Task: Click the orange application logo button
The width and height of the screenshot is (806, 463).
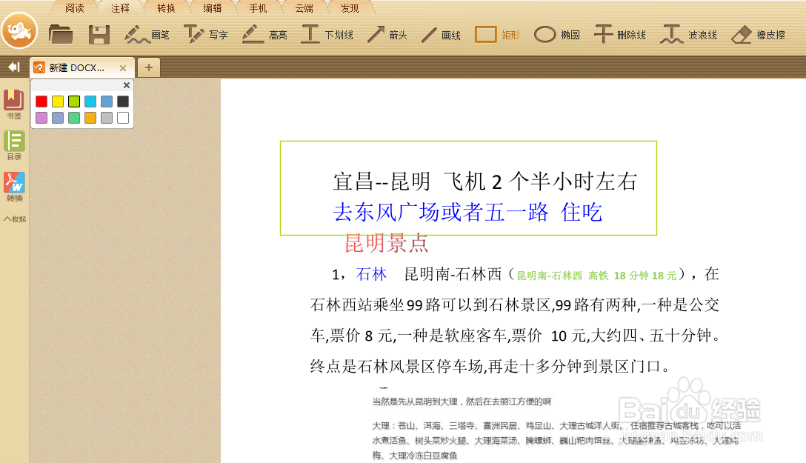Action: 19,31
